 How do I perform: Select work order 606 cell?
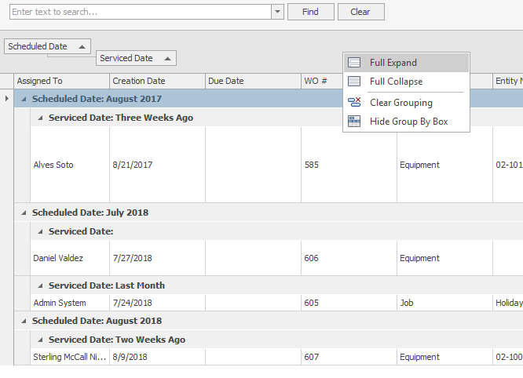pyautogui.click(x=349, y=258)
